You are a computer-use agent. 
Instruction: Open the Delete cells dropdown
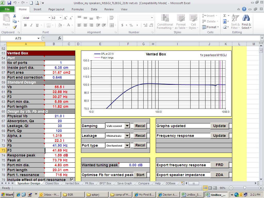[x=210, y=21]
